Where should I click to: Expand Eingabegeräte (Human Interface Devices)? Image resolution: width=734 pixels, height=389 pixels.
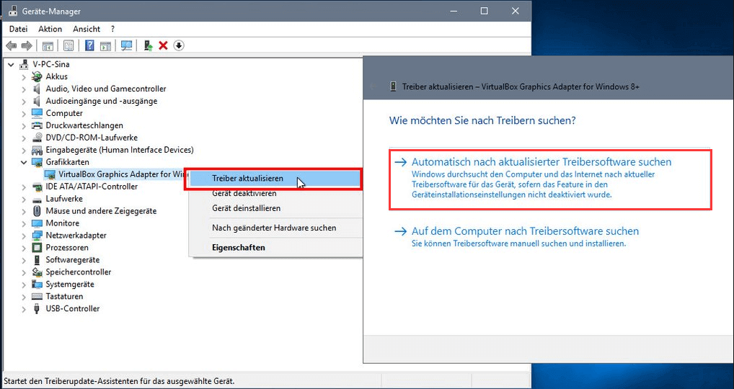point(23,150)
